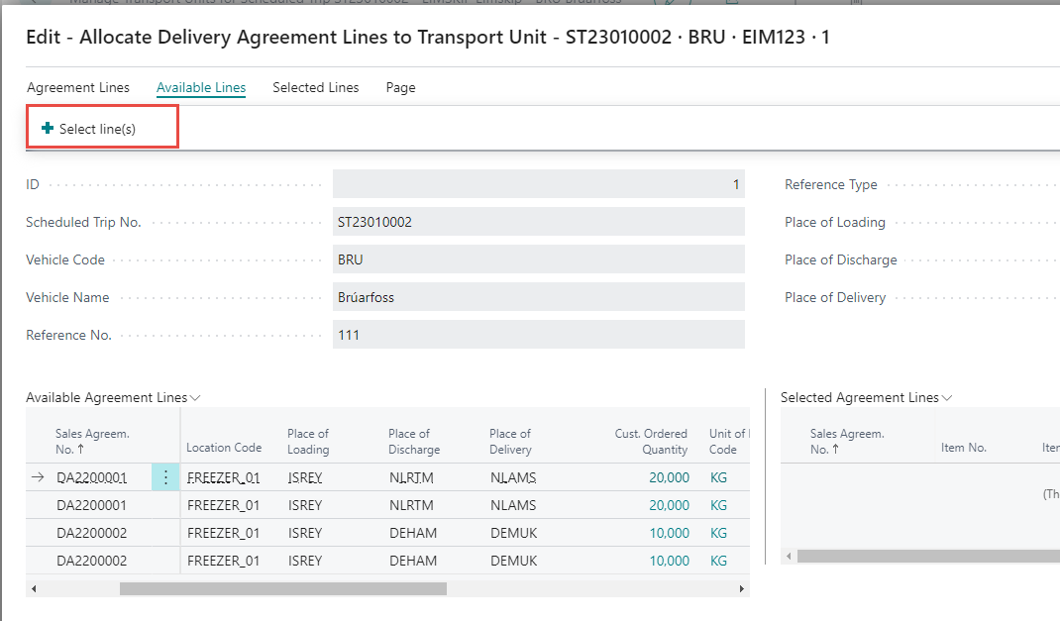Image resolution: width=1060 pixels, height=621 pixels.
Task: Open the Agreement Lines menu tab
Action: click(78, 87)
